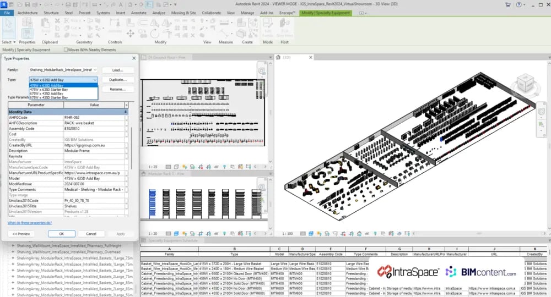Select the Move tool in Modify panel

click(x=131, y=34)
